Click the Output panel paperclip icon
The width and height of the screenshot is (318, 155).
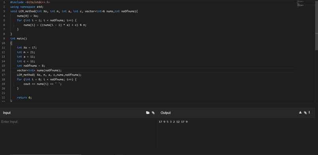[x=305, y=113]
